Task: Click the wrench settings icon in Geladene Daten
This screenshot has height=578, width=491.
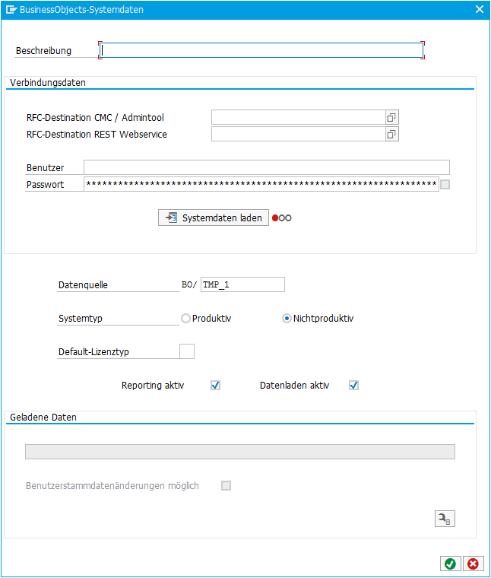Action: point(445,519)
